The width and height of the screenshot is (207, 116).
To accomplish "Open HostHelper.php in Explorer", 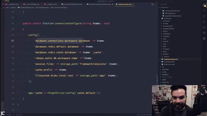I will click(169, 62).
